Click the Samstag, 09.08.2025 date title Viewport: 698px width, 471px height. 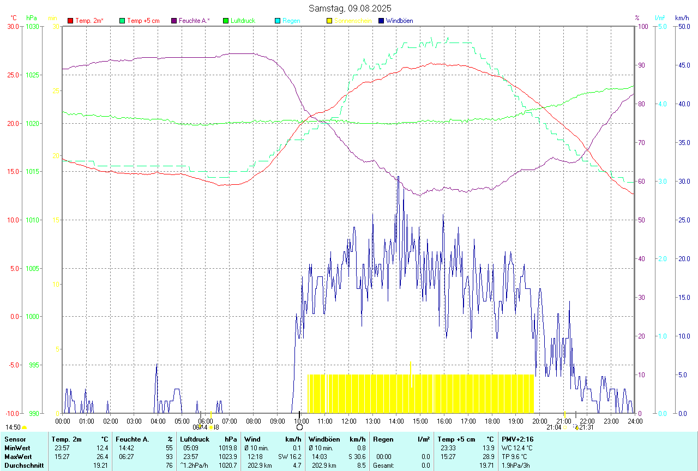[x=350, y=8]
